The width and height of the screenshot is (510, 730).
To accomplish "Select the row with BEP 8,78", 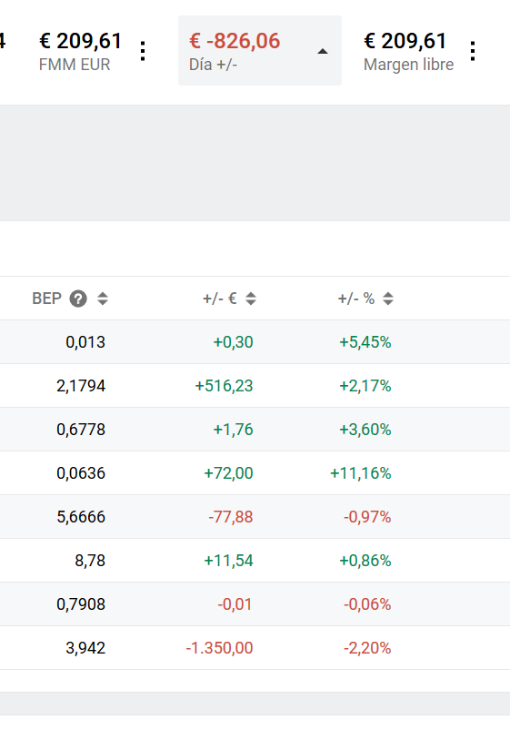I will tap(255, 560).
